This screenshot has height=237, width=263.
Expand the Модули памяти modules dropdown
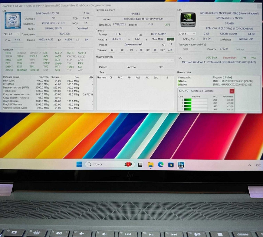tap(172, 61)
